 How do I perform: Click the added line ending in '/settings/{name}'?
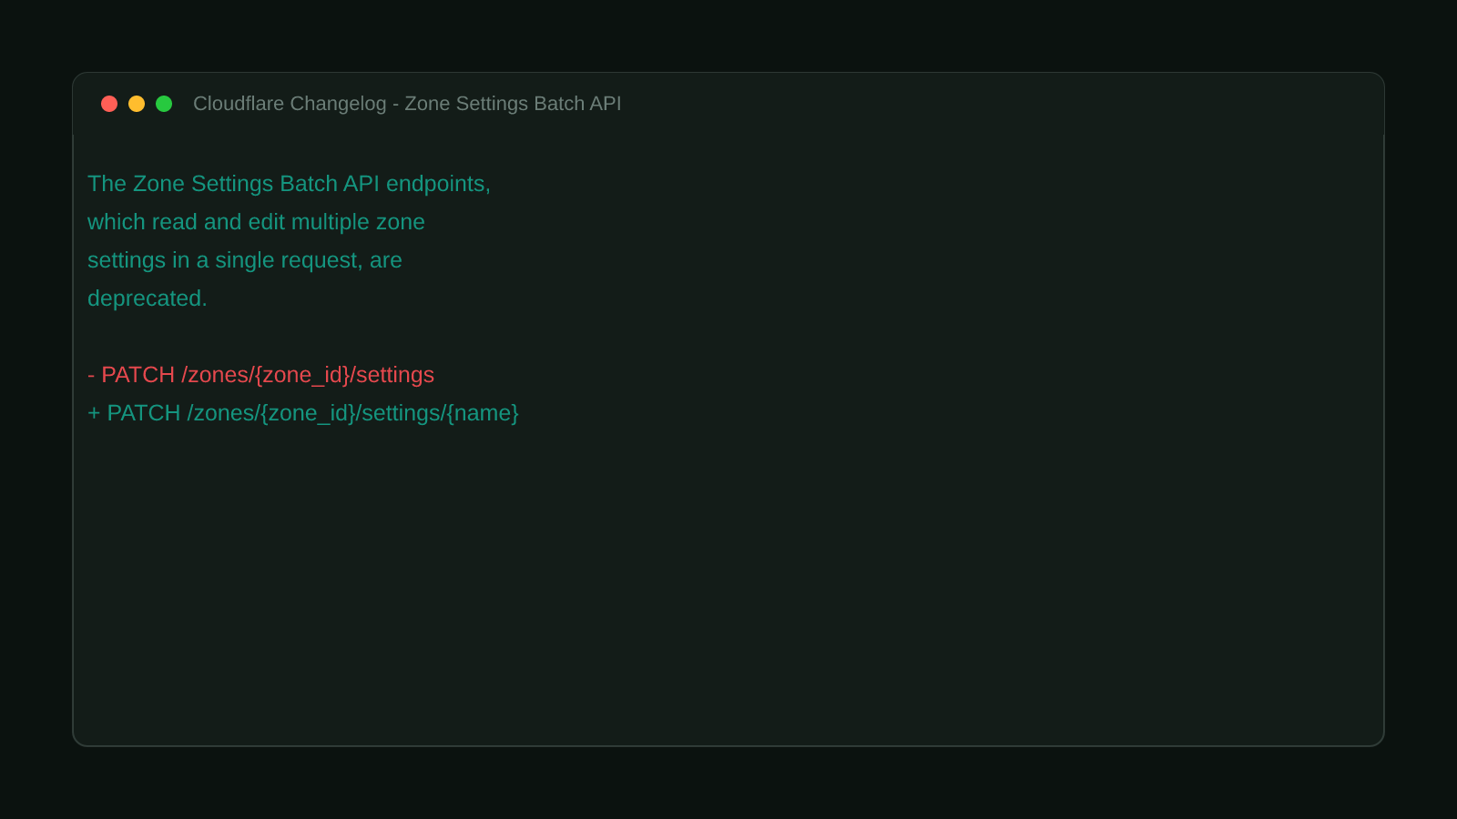[303, 413]
